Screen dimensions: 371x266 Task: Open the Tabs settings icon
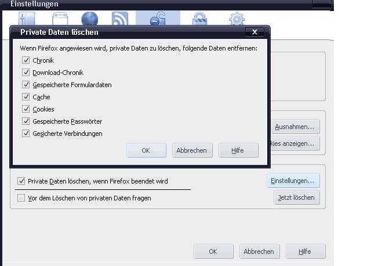(60, 19)
